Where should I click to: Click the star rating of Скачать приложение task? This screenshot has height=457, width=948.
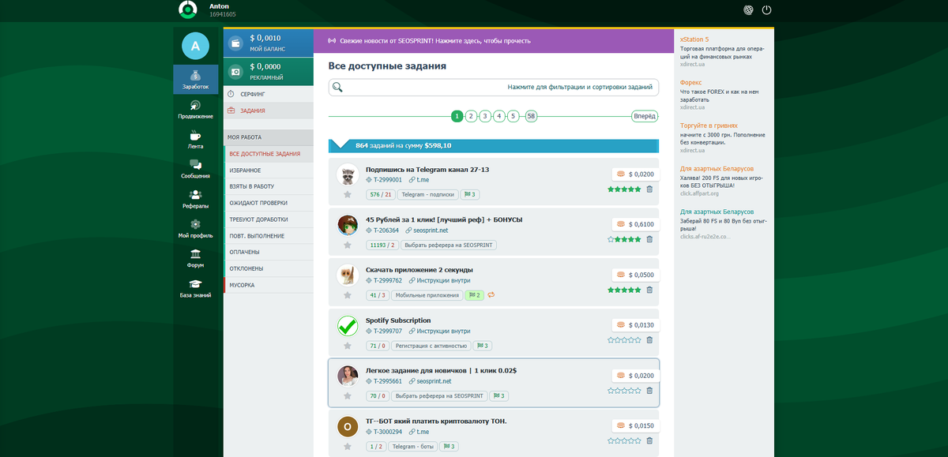[624, 290]
